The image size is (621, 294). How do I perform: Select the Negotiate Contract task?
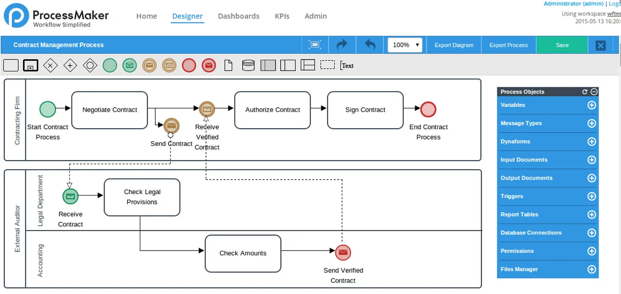(x=110, y=110)
